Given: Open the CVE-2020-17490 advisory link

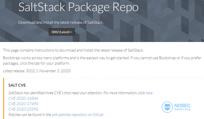Looking at the screenshot, I should coord(23,104).
